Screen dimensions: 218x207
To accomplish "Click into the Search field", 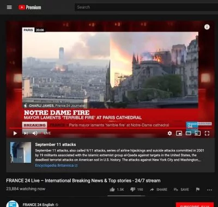I will pos(146,7).
